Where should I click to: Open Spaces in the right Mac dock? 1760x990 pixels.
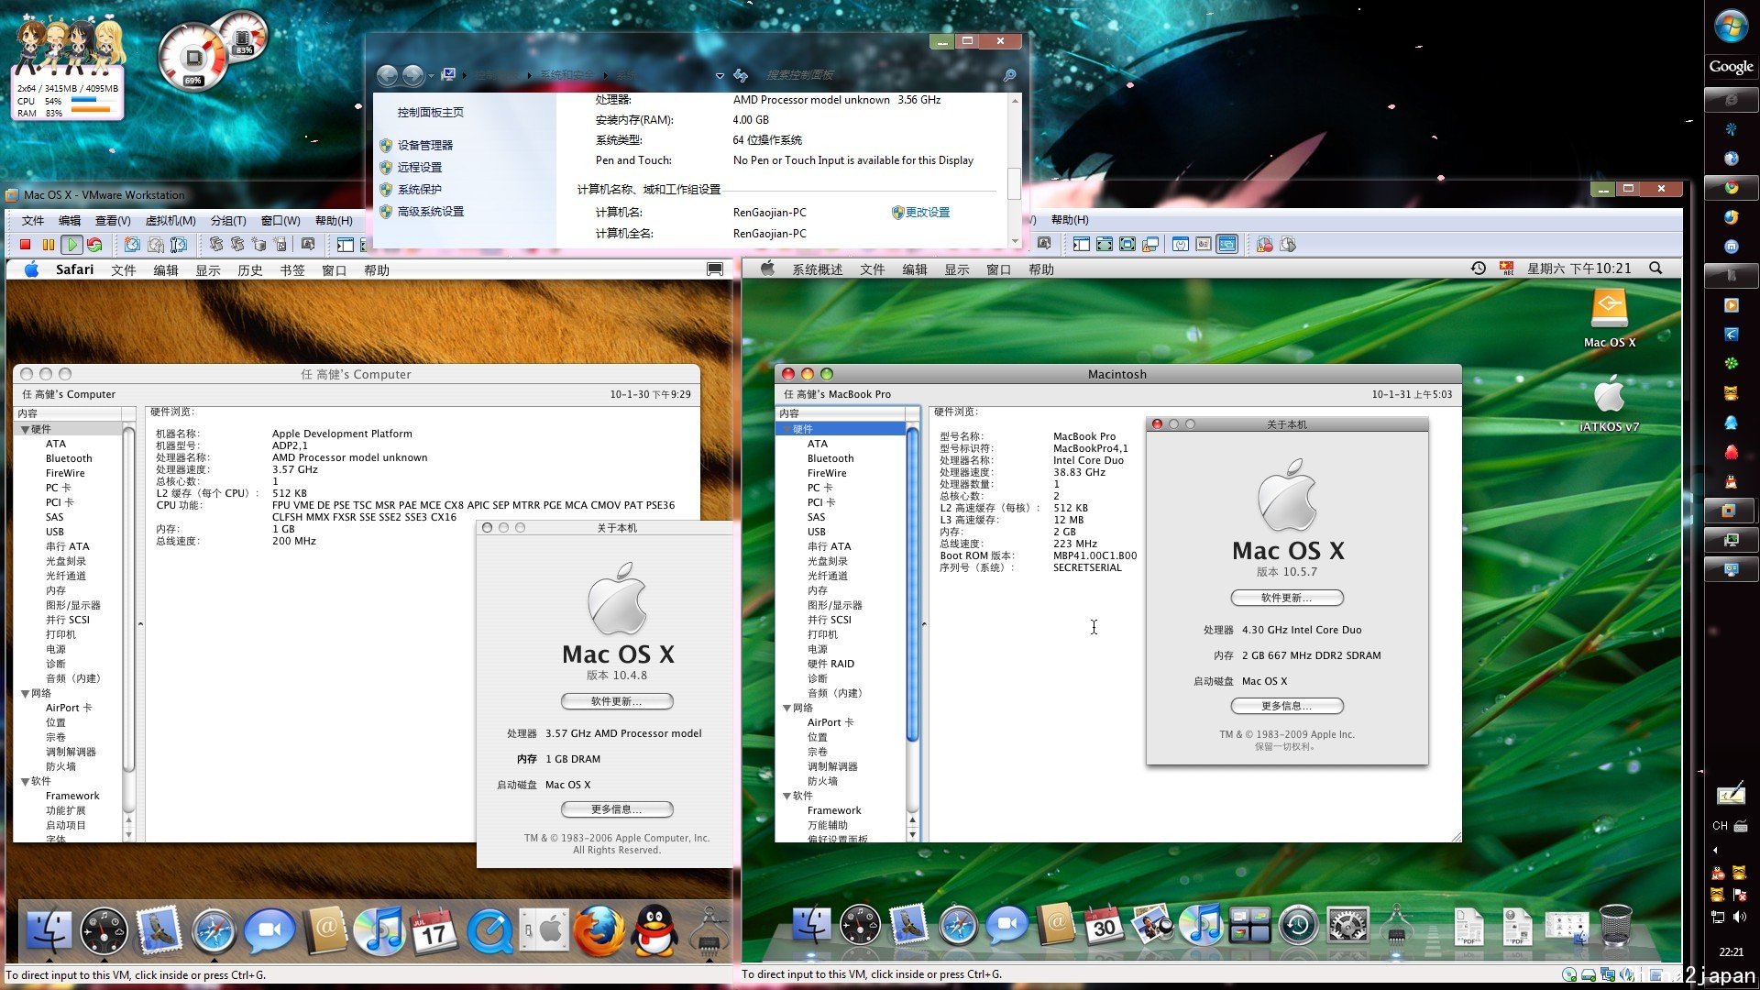click(x=1249, y=926)
